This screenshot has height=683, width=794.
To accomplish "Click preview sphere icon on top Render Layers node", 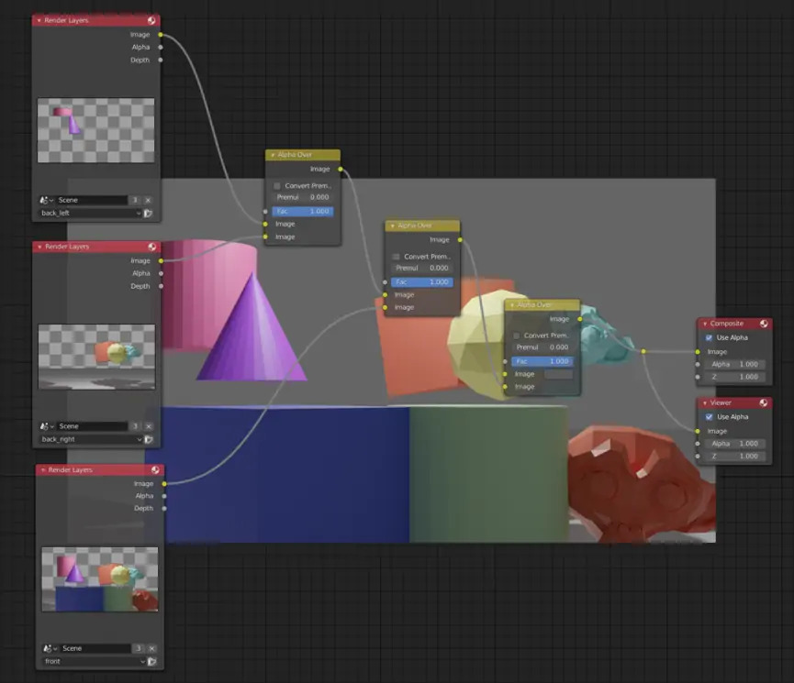I will (151, 20).
